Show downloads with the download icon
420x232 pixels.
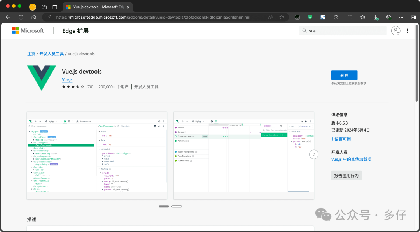coord(376,18)
